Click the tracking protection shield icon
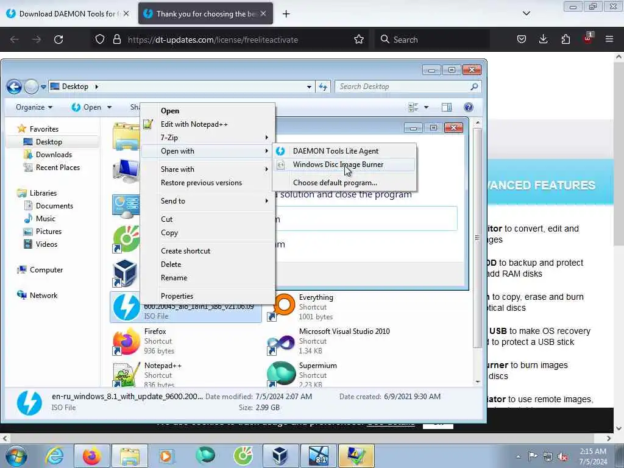This screenshot has height=468, width=624. coord(100,39)
